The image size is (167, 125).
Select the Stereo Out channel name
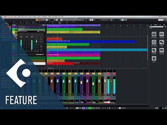[x=113, y=102]
